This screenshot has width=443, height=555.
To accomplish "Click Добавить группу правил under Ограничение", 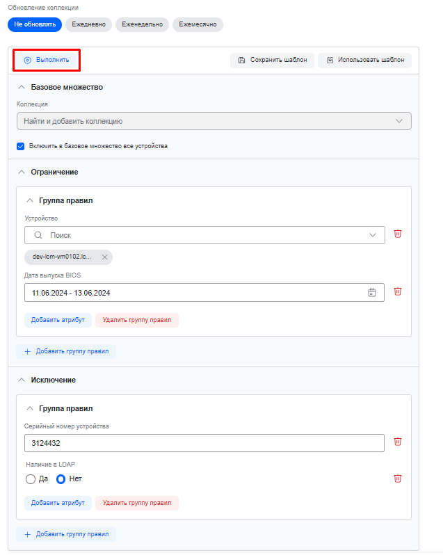I will 66,352.
